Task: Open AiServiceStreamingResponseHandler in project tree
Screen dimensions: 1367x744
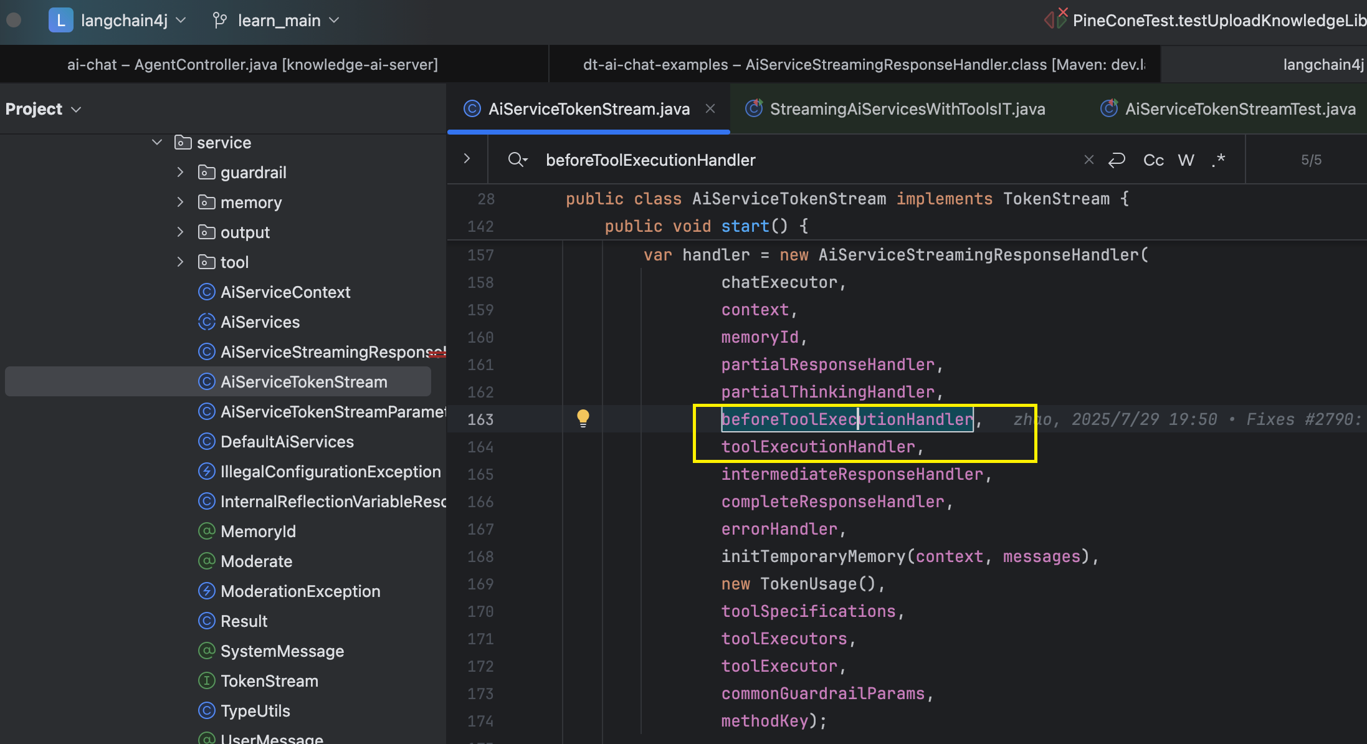Action: (322, 352)
